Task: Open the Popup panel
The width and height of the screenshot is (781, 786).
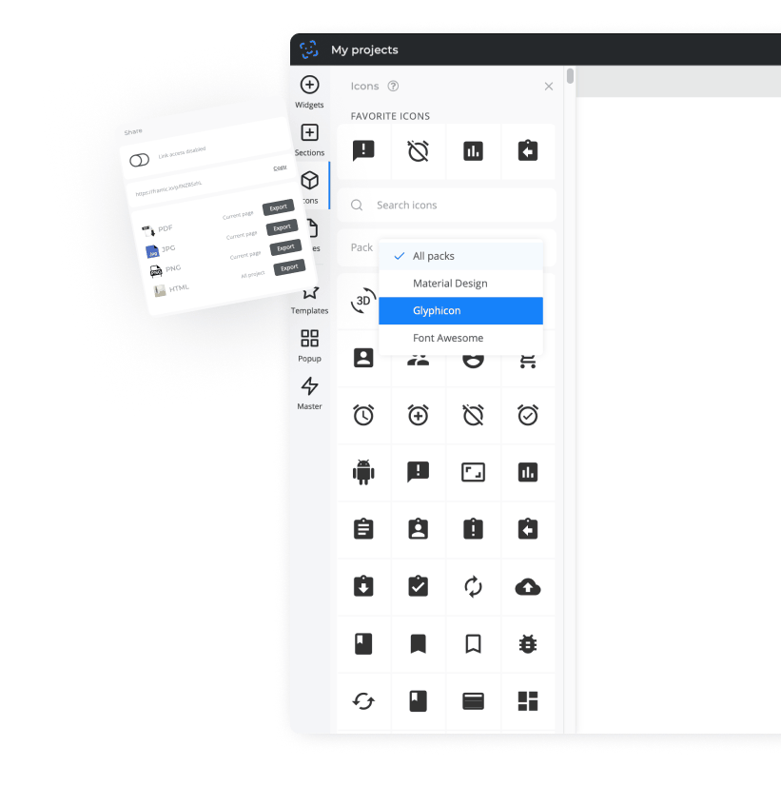Action: (309, 345)
